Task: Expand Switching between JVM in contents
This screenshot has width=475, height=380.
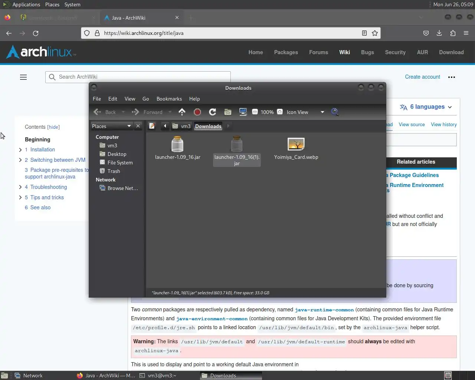Action: coord(20,160)
